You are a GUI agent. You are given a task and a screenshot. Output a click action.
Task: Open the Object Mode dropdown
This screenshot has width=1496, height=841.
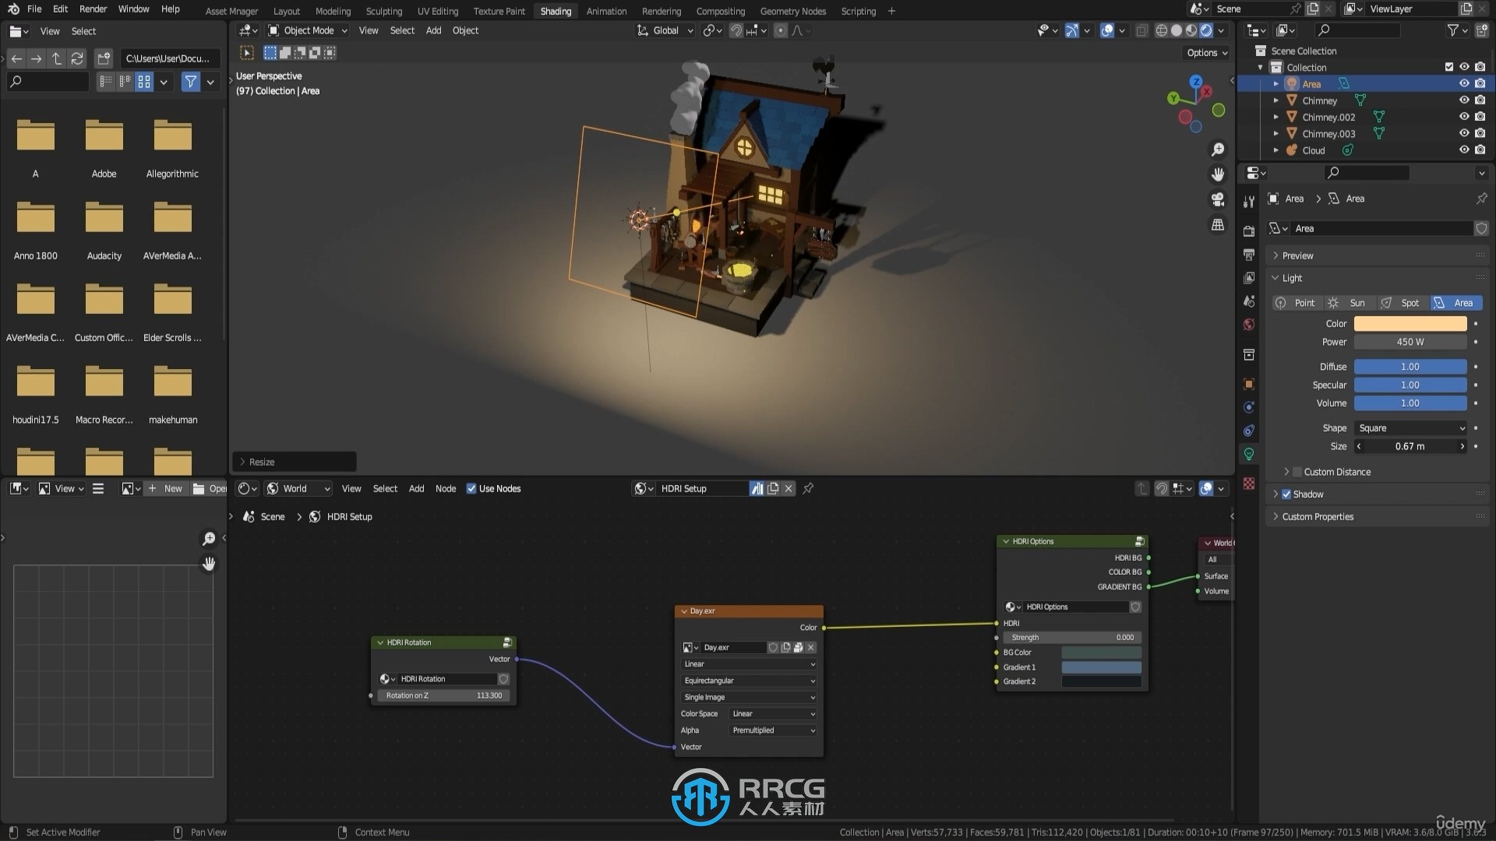pyautogui.click(x=309, y=30)
